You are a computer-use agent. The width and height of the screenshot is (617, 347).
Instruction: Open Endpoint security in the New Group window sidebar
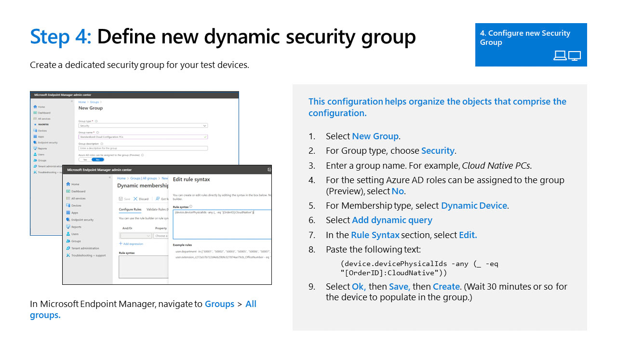[45, 143]
